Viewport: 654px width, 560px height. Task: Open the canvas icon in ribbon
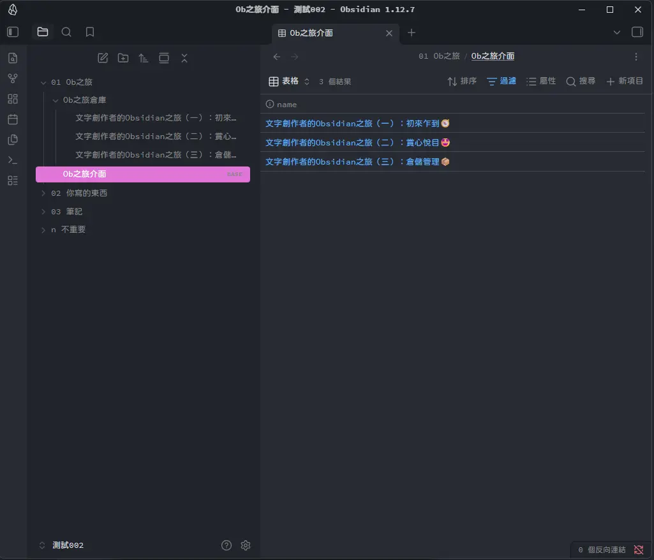(x=13, y=99)
